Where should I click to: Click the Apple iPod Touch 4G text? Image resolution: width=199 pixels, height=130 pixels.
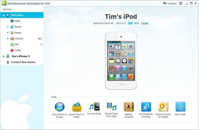pyautogui.click(x=103, y=23)
